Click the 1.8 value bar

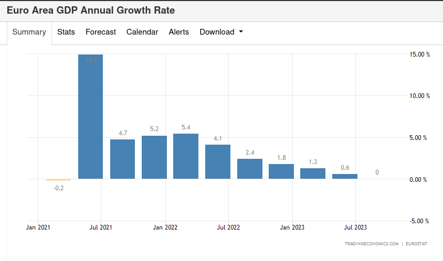pyautogui.click(x=281, y=171)
